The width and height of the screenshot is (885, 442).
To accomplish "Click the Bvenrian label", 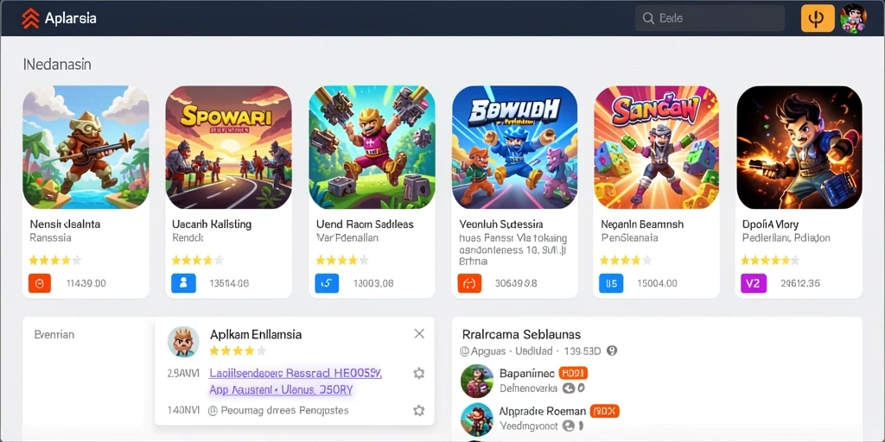I will [x=54, y=334].
